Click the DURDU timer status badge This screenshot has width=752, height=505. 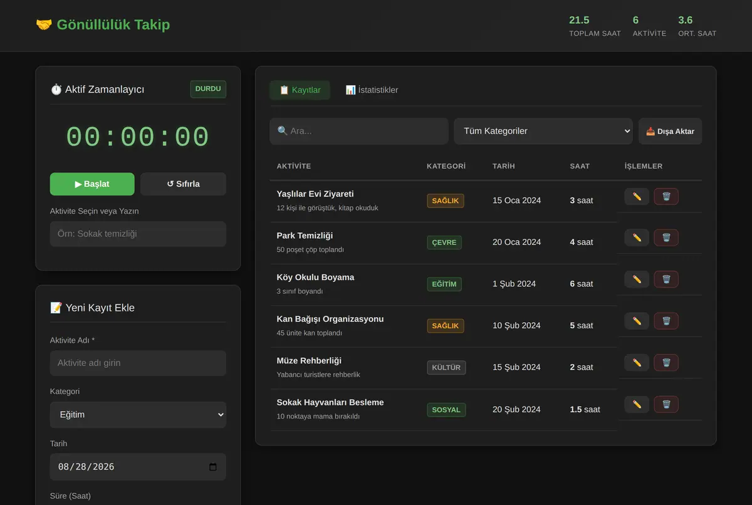point(208,89)
